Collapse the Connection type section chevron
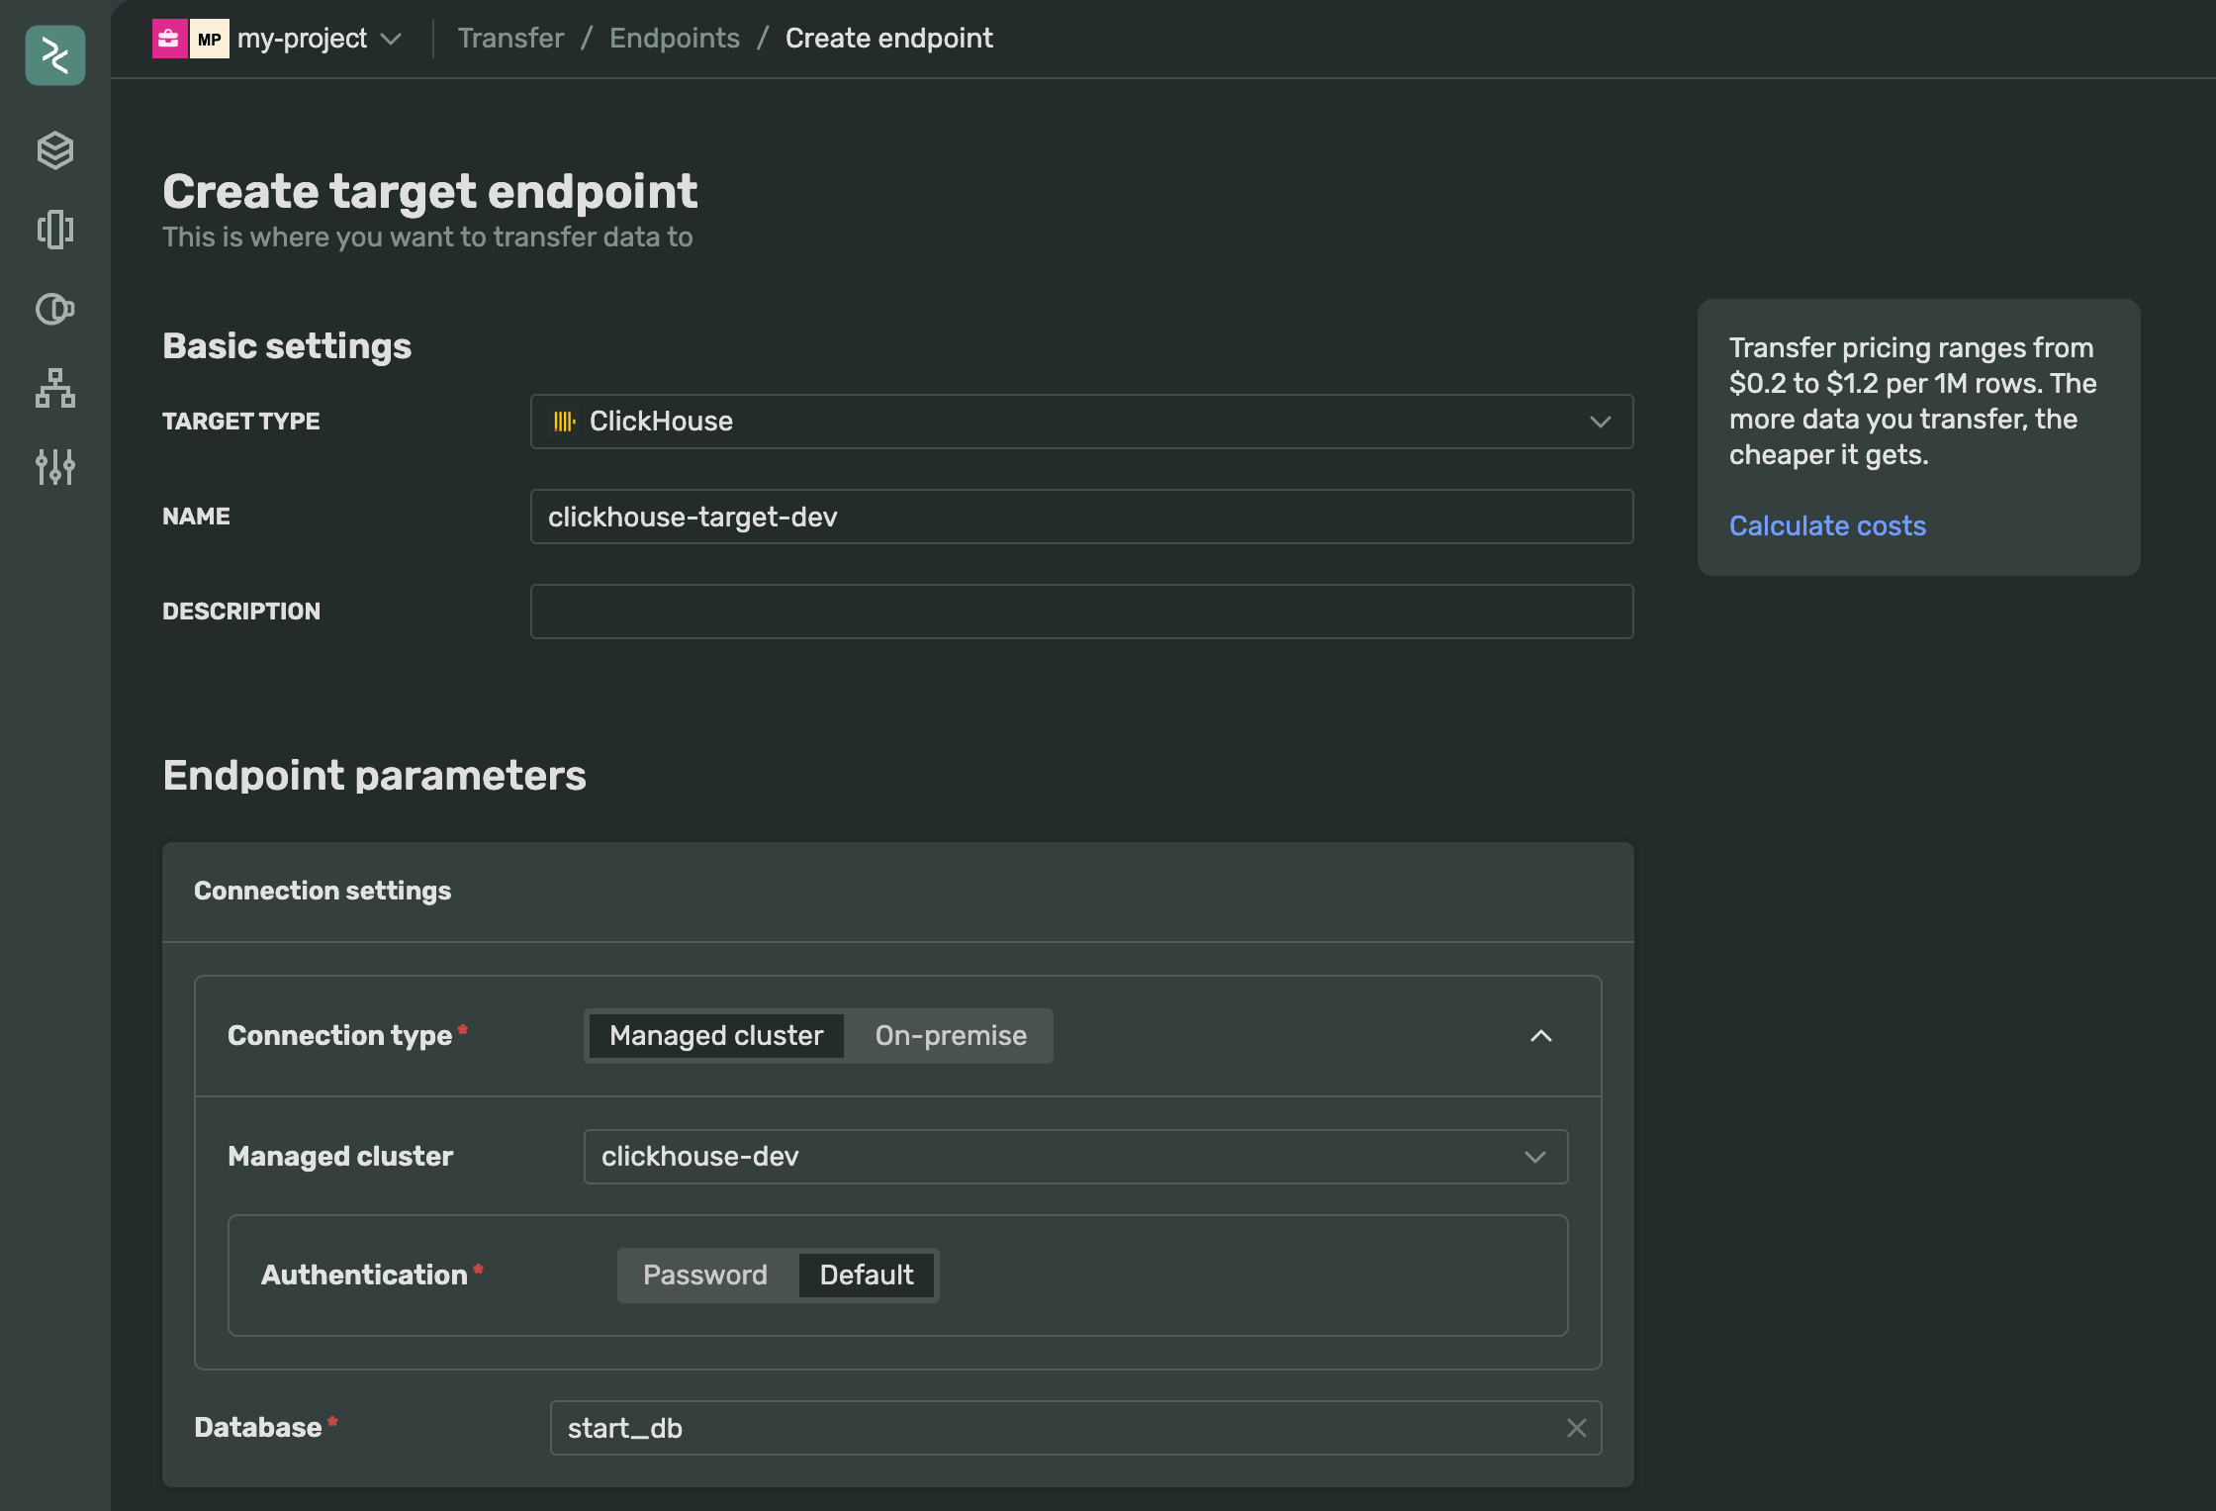The height and width of the screenshot is (1511, 2216). pos(1541,1036)
